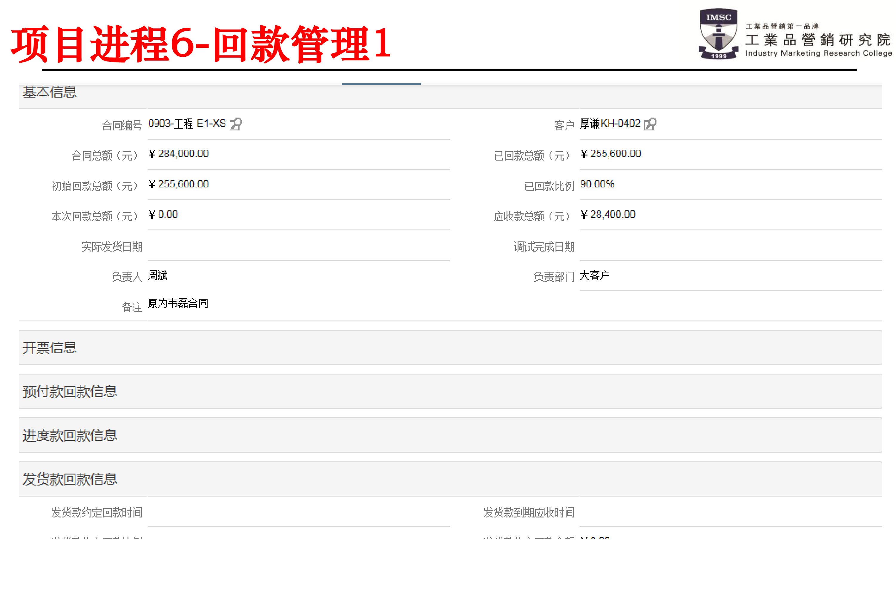Open customer record 厚谦KH-0402
This screenshot has width=896, height=604.
610,124
